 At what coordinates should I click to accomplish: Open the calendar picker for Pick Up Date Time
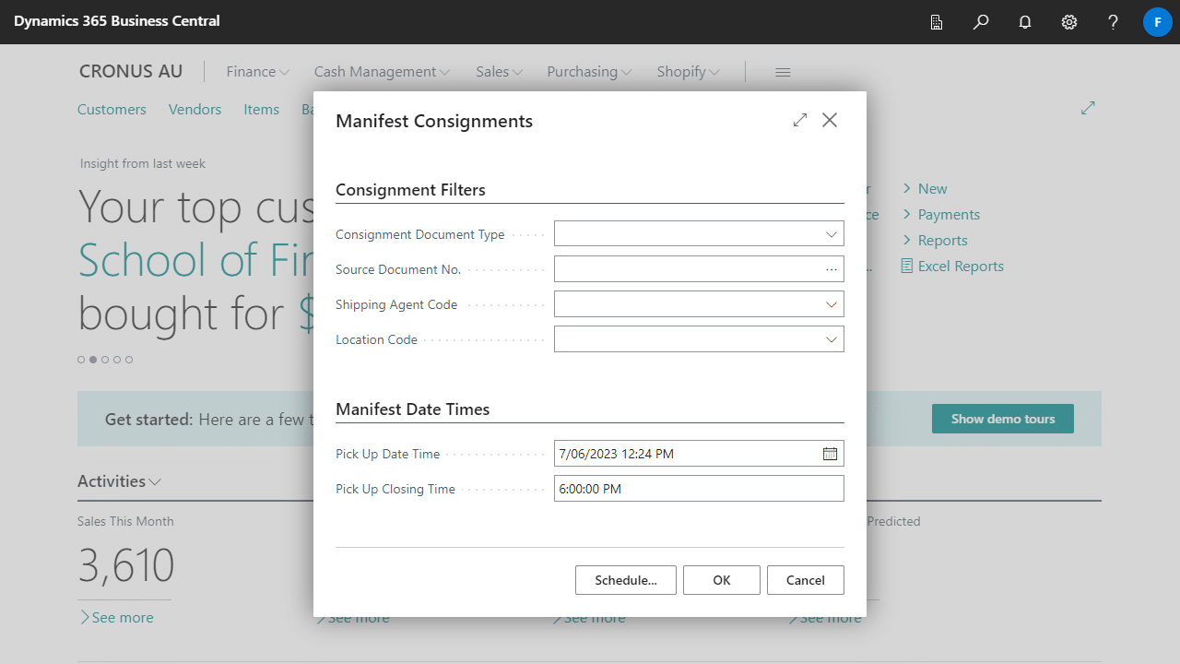[x=830, y=454]
